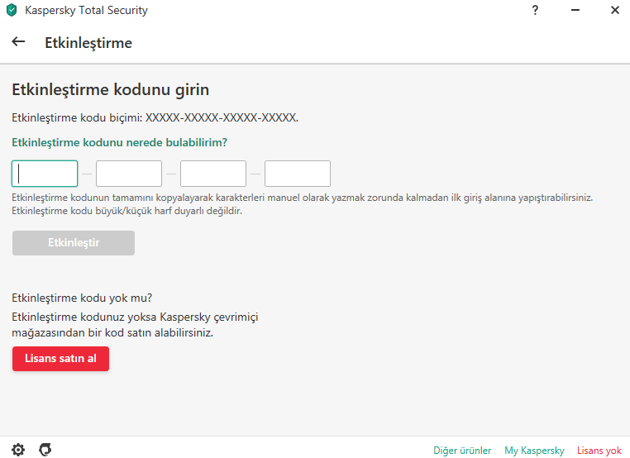Click the Etkinleştir button

tap(74, 243)
